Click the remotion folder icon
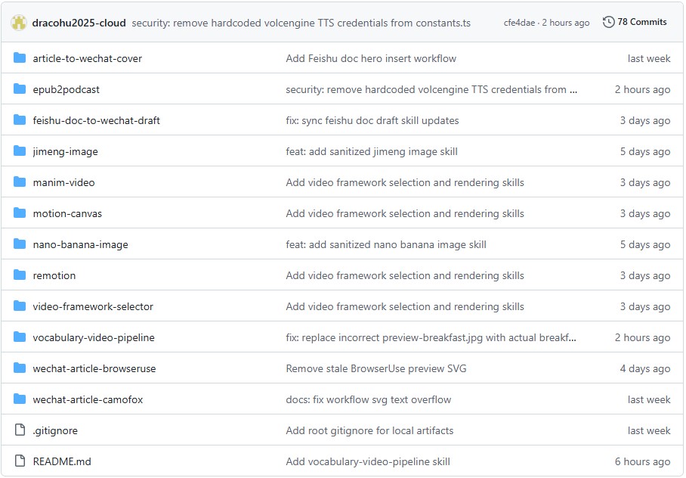 (x=20, y=275)
